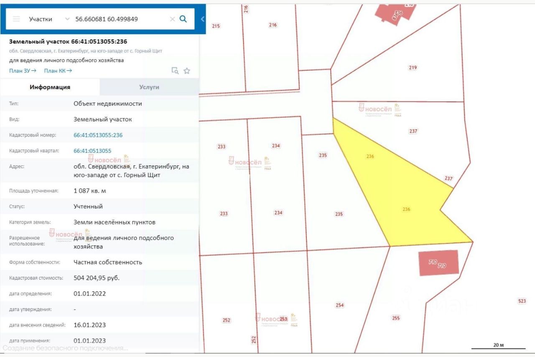535x357 pixels.
Task: Click parcel 254 on the map
Action: pos(339,305)
